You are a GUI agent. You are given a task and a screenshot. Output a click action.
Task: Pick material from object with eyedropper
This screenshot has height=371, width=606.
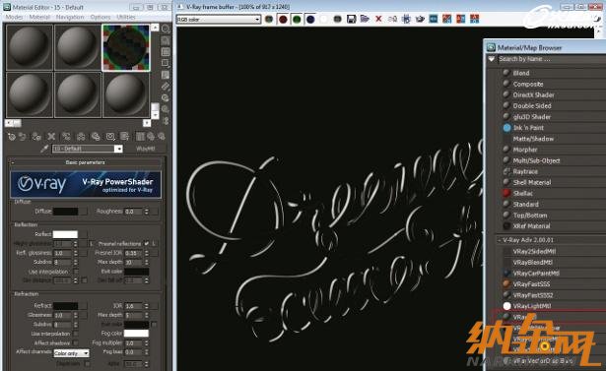pos(44,149)
